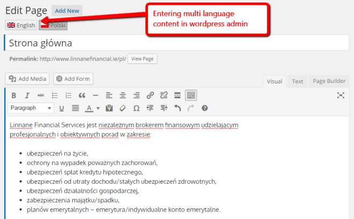Align text right
This screenshot has width=354, height=219.
coord(136,95)
